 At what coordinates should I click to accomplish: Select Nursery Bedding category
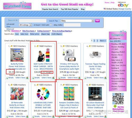118,48
